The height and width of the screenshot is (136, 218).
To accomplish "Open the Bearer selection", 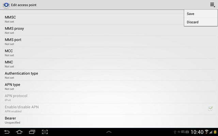I will tap(109, 120).
